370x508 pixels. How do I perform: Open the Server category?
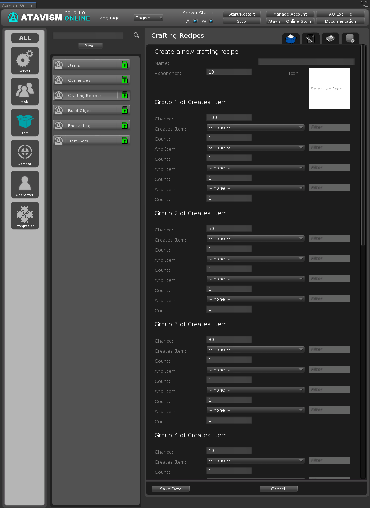tap(24, 60)
